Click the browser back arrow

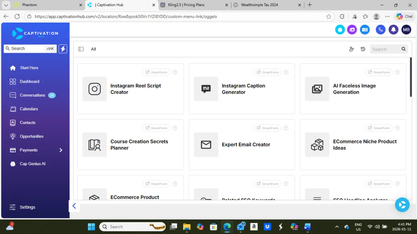tap(6, 16)
